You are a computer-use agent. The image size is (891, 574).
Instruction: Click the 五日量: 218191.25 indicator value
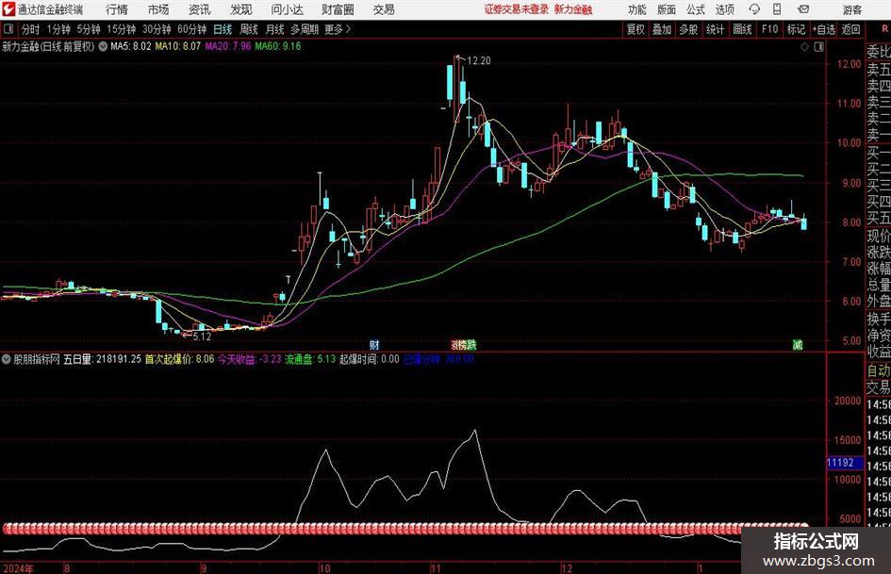[102, 359]
